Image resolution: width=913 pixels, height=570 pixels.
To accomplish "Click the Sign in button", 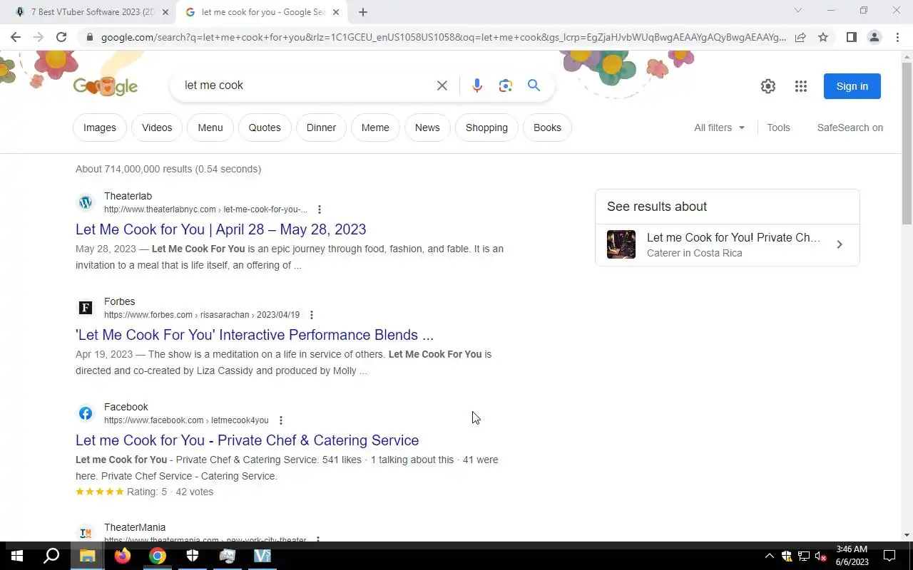I will pos(852,86).
